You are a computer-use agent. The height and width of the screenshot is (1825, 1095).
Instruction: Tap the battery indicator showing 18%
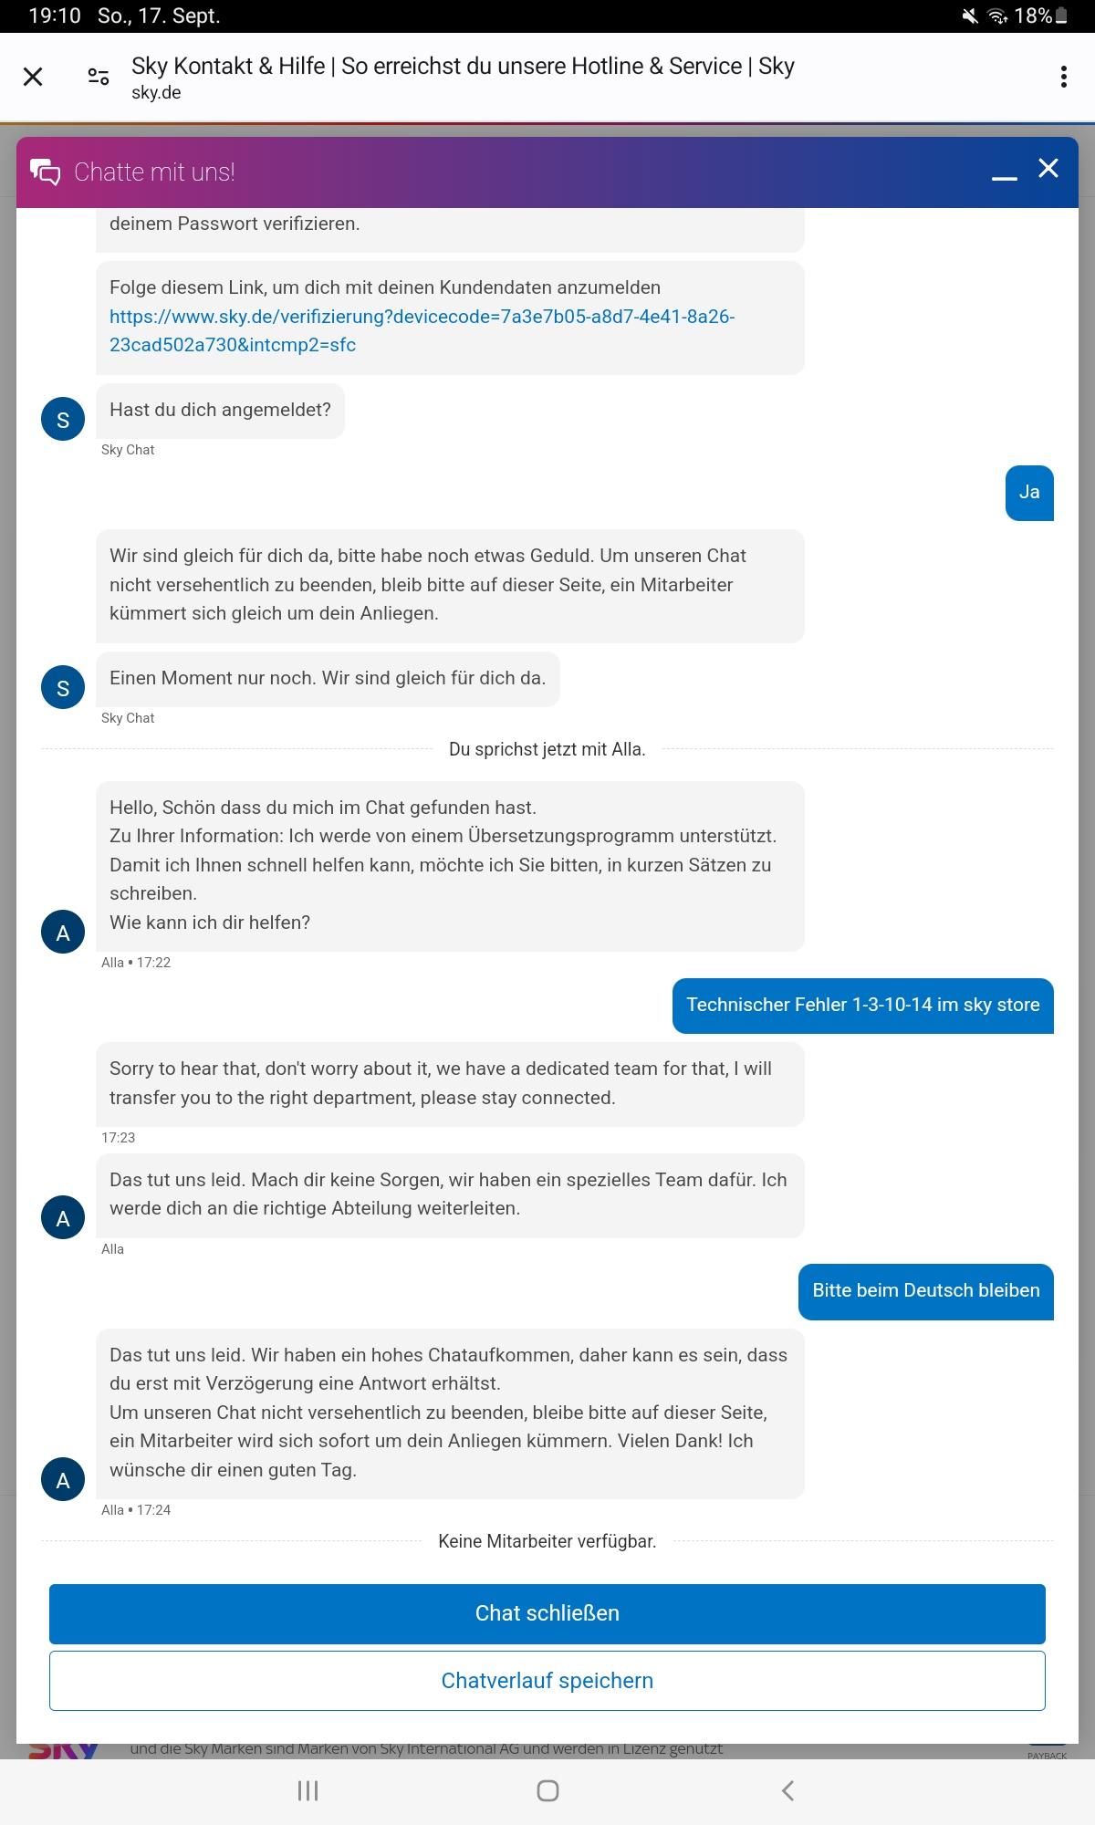[1034, 15]
